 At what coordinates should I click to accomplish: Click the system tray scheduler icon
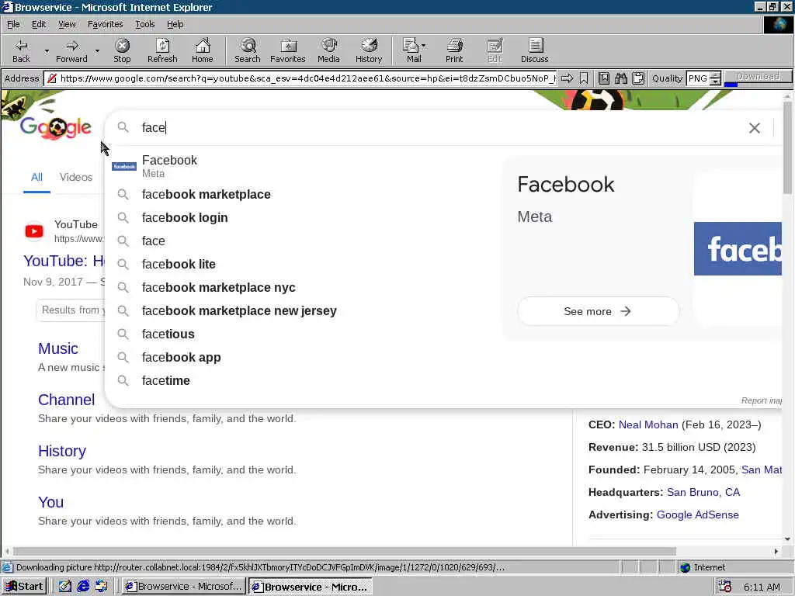tap(724, 587)
